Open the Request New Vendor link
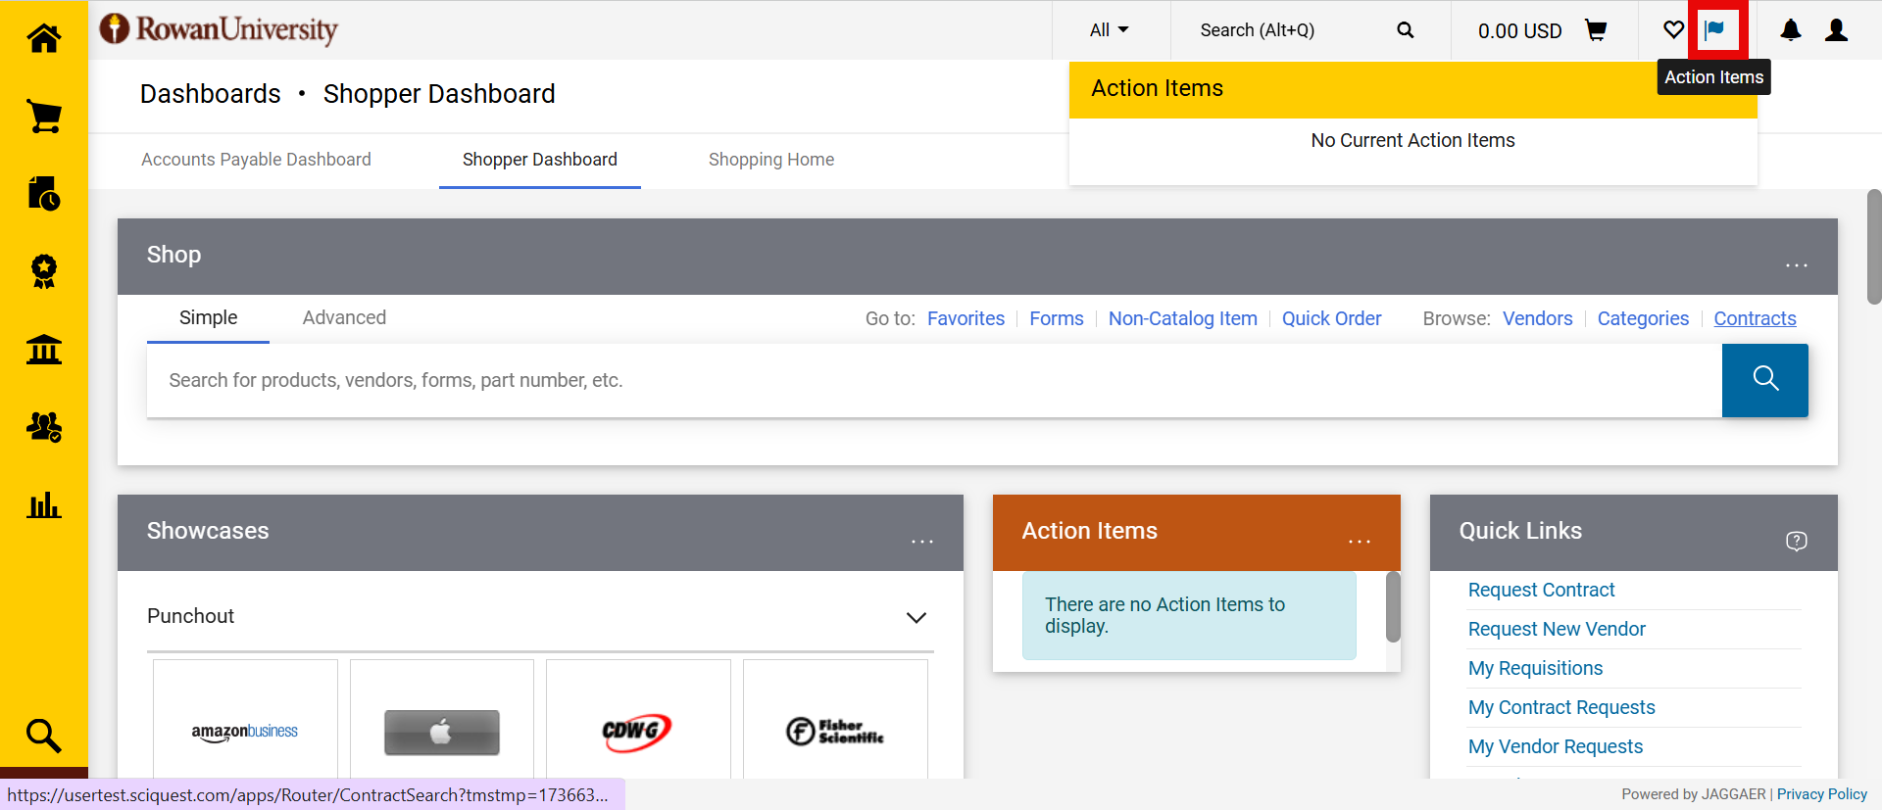The height and width of the screenshot is (810, 1882). point(1556,629)
